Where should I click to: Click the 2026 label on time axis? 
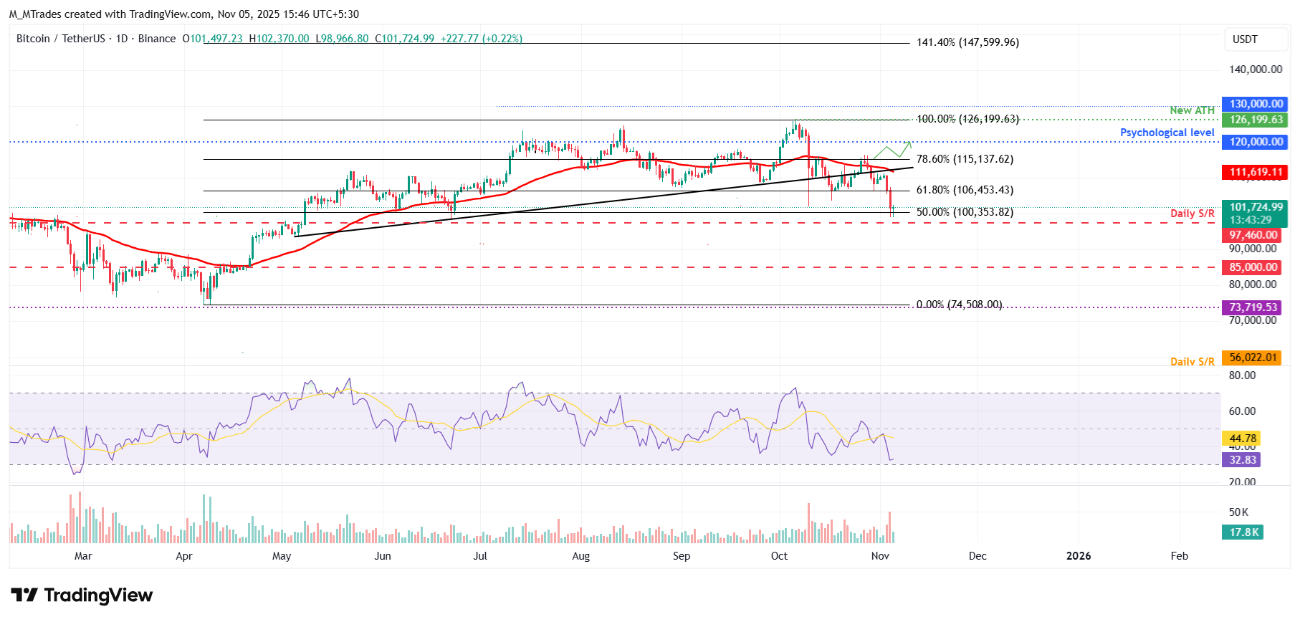tap(1079, 556)
